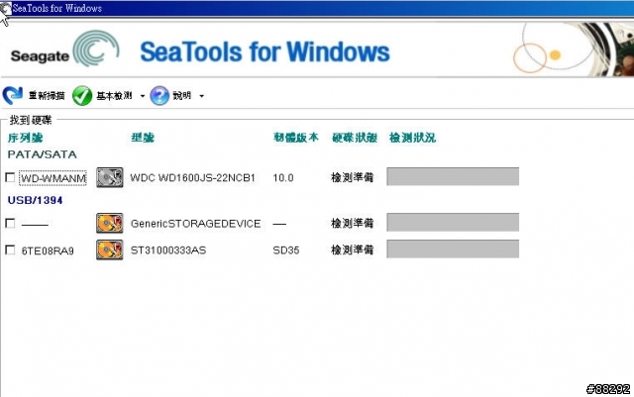Click the orange drive icon for GenericSTORAGEDEVICE

click(x=110, y=223)
